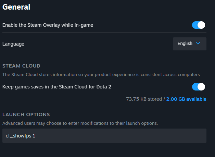Click the chevron arrow beside English
The height and width of the screenshot is (157, 215).
coord(198,44)
